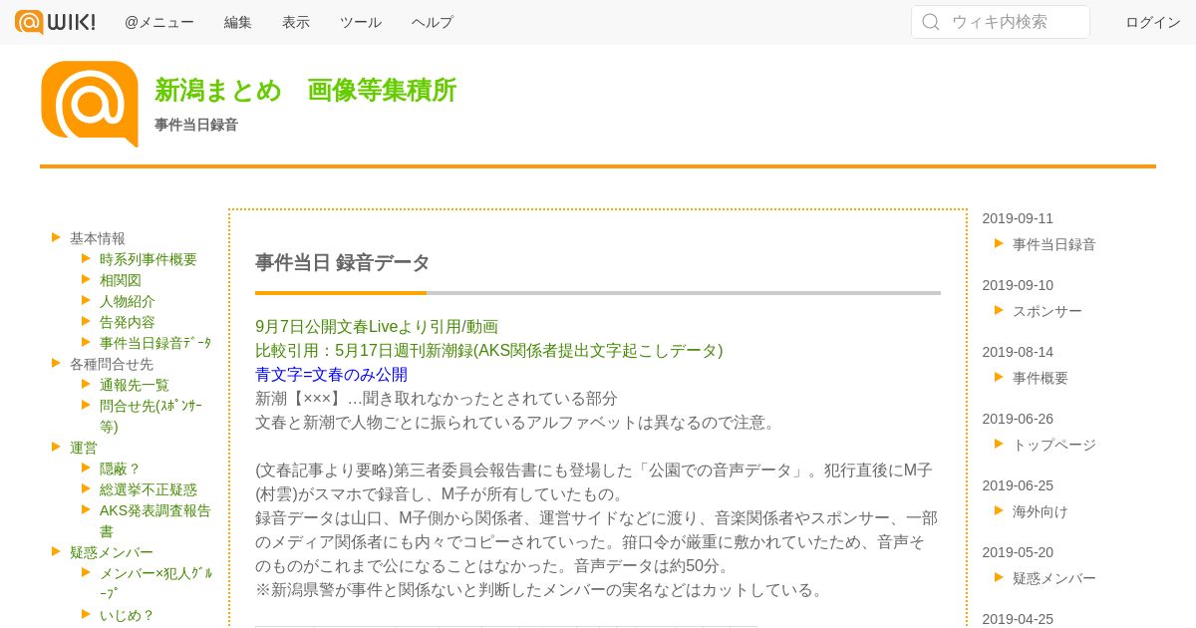
Task: Open recent update トップページ link
Action: point(1054,445)
